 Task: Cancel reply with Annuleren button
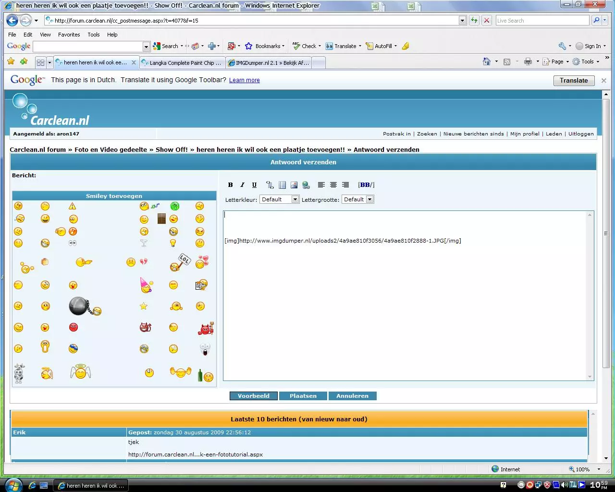click(352, 396)
